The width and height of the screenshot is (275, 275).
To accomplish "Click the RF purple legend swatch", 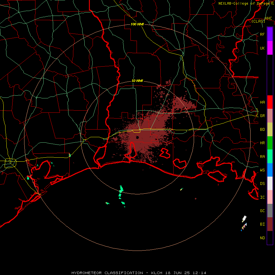I will tap(270, 34).
